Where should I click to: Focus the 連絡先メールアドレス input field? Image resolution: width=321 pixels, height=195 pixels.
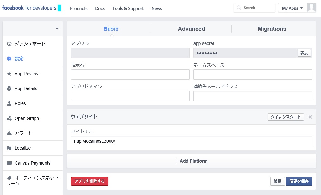[x=253, y=96]
